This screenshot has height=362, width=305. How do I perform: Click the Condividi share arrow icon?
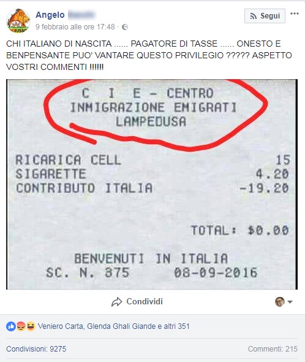point(116,302)
